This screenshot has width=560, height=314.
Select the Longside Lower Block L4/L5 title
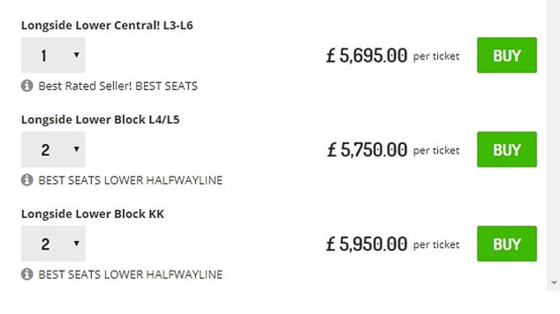point(100,120)
